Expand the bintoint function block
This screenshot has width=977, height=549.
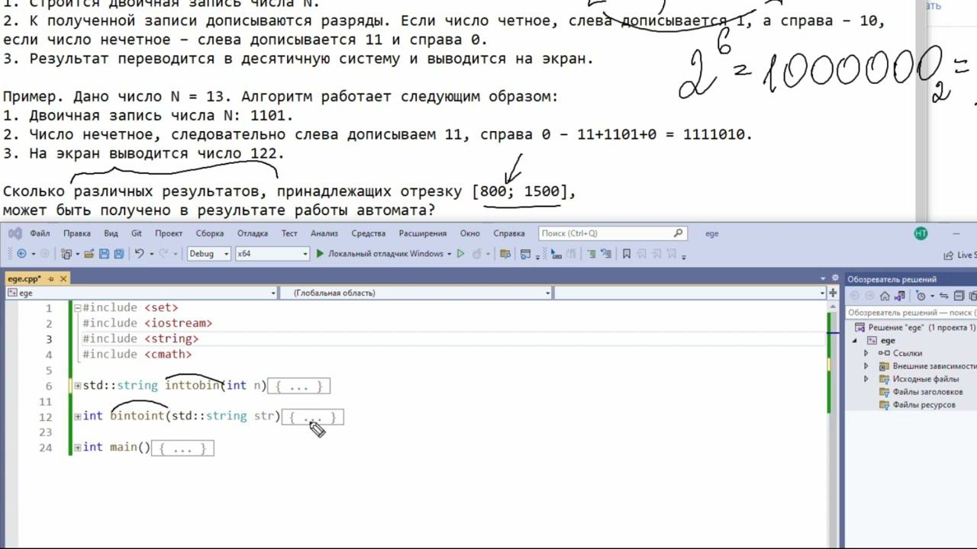pyautogui.click(x=77, y=416)
